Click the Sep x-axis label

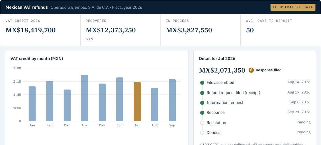[172, 125]
